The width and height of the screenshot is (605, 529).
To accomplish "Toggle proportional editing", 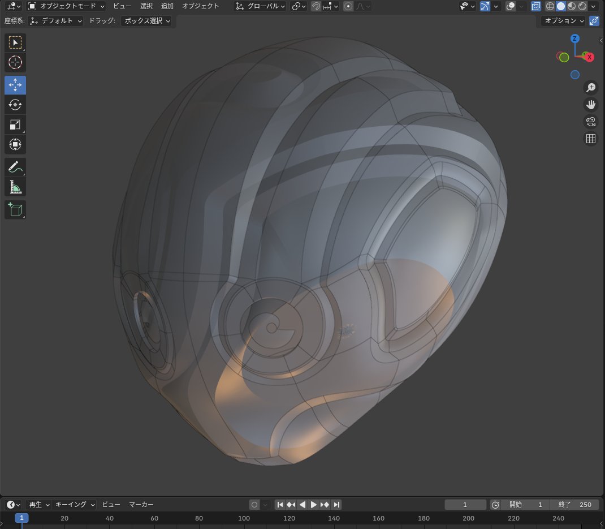I will click(x=348, y=6).
